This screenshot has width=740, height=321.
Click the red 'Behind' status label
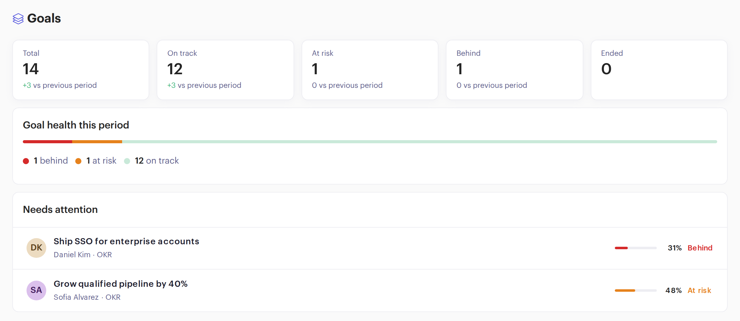(700, 248)
